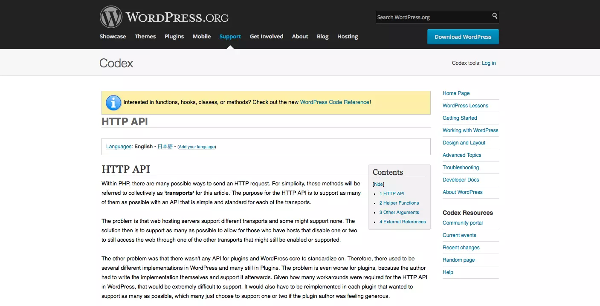Open Getting Started sidebar link

pyautogui.click(x=460, y=118)
